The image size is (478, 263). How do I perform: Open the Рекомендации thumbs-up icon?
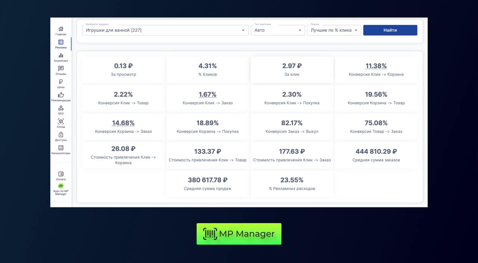point(61,95)
